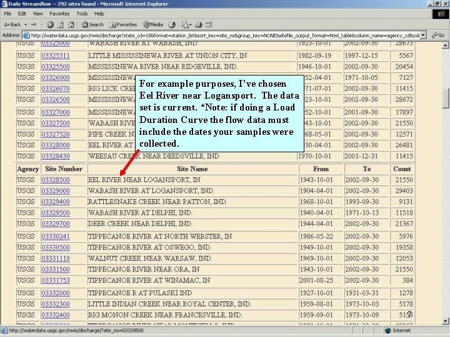Click the Refresh page icon
The width and height of the screenshot is (450, 337).
[61, 24]
